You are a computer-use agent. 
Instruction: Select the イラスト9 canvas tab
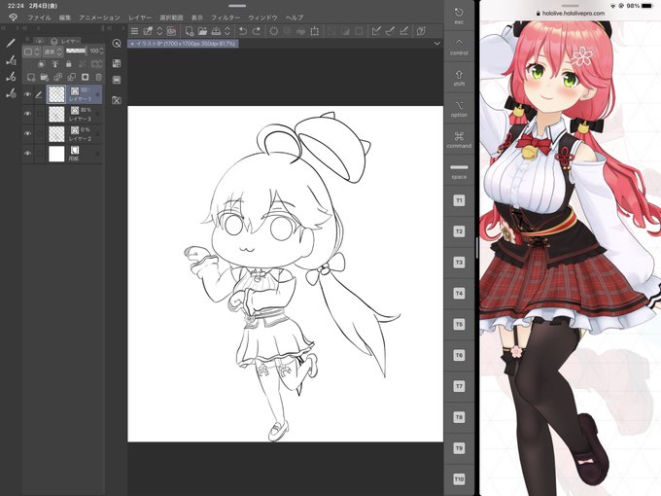[183, 44]
